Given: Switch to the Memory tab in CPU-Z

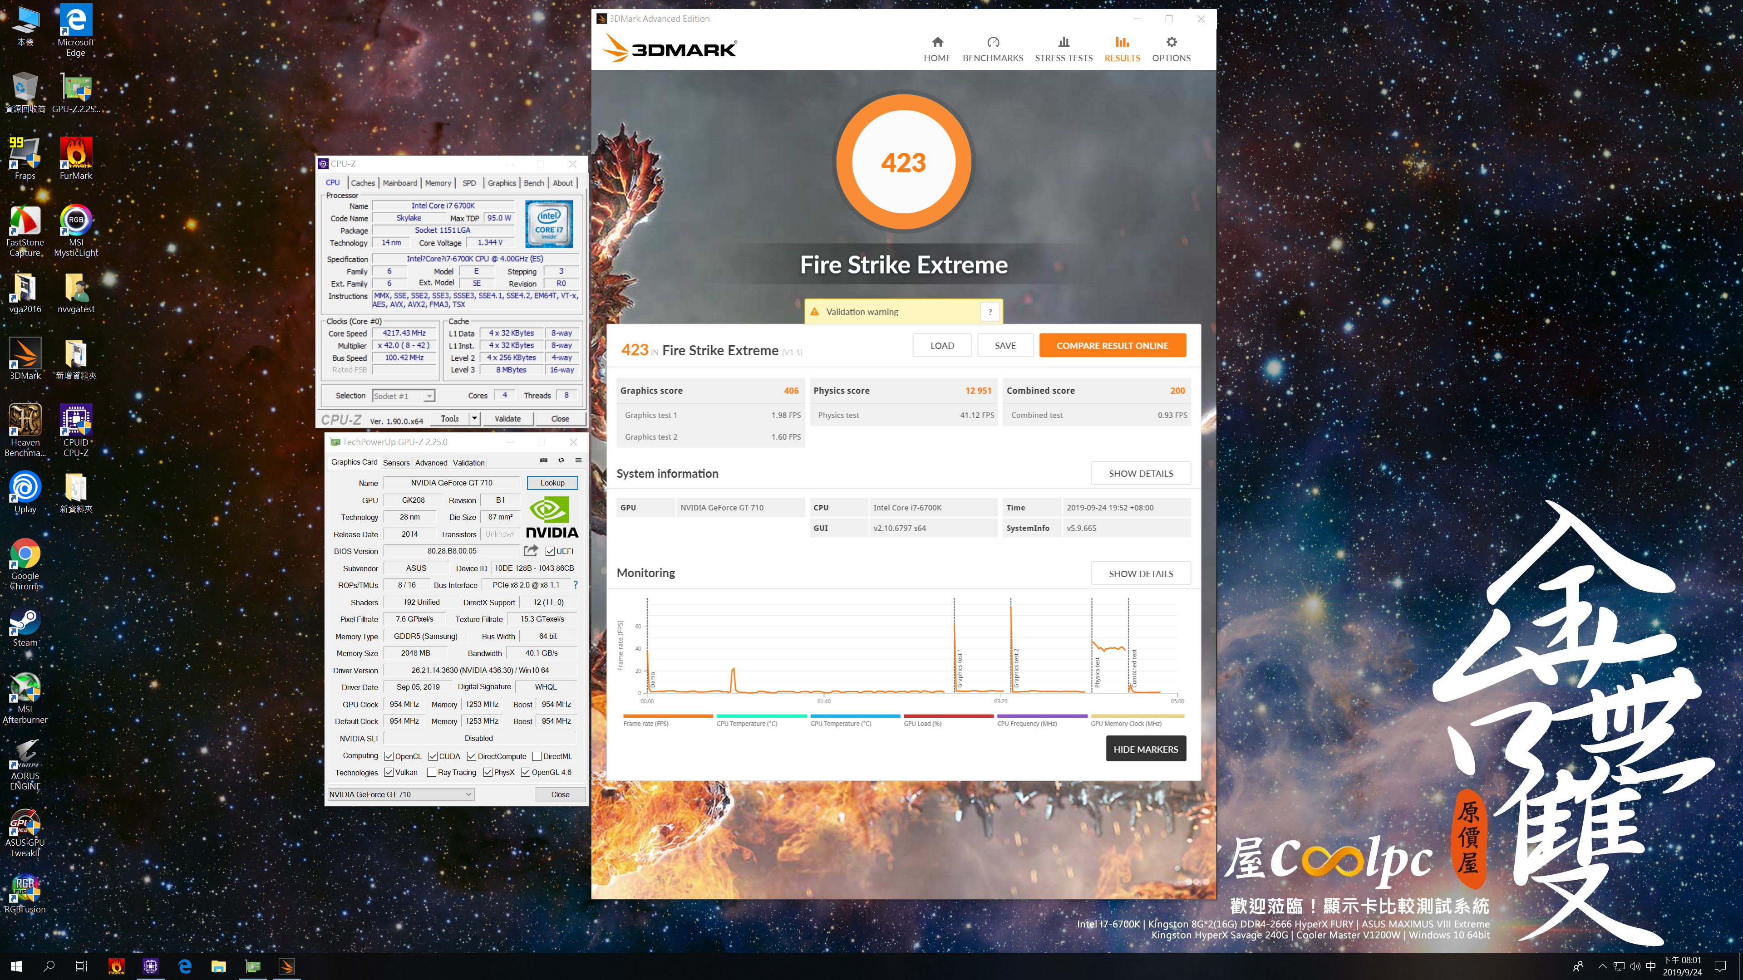Looking at the screenshot, I should pyautogui.click(x=438, y=182).
